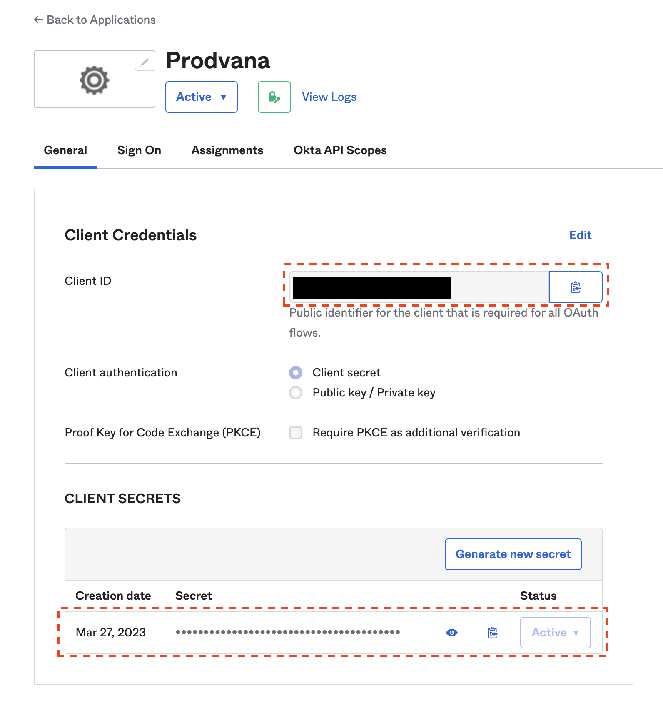Open the Assignments tab

pyautogui.click(x=227, y=150)
